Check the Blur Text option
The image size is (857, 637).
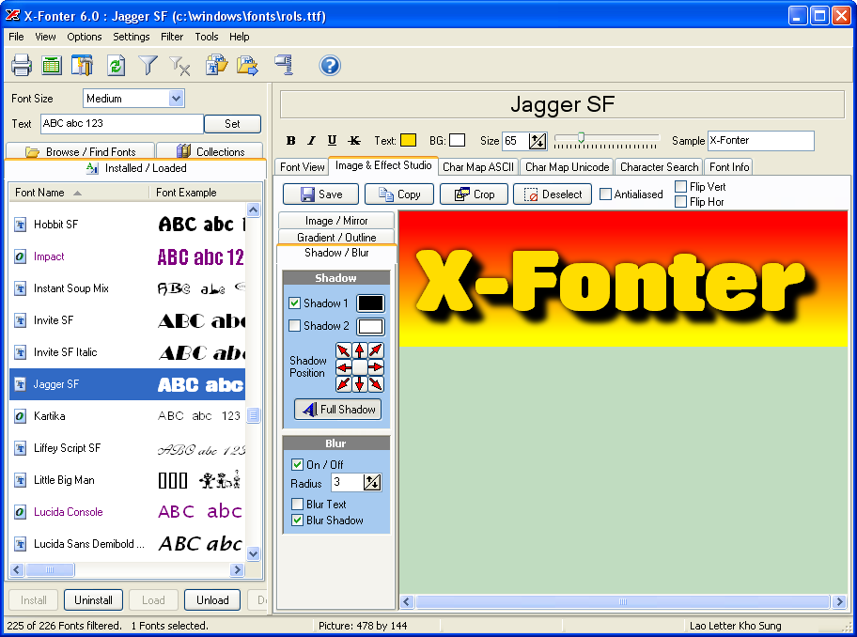pyautogui.click(x=298, y=505)
